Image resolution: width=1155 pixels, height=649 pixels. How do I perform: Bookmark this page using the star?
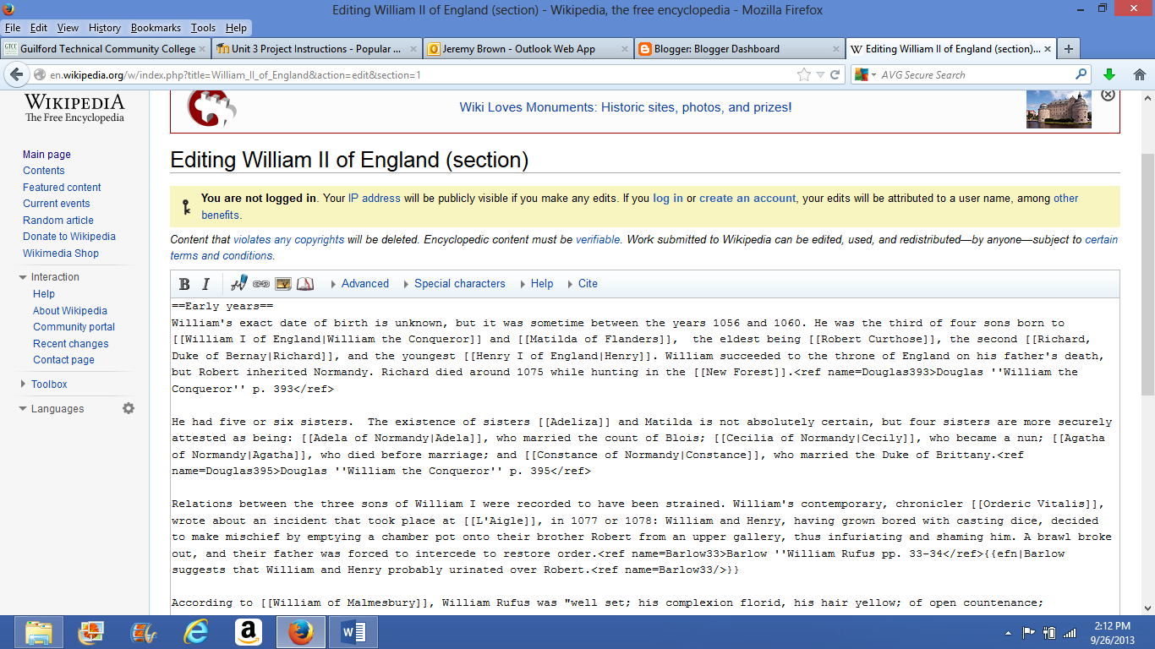coord(805,74)
